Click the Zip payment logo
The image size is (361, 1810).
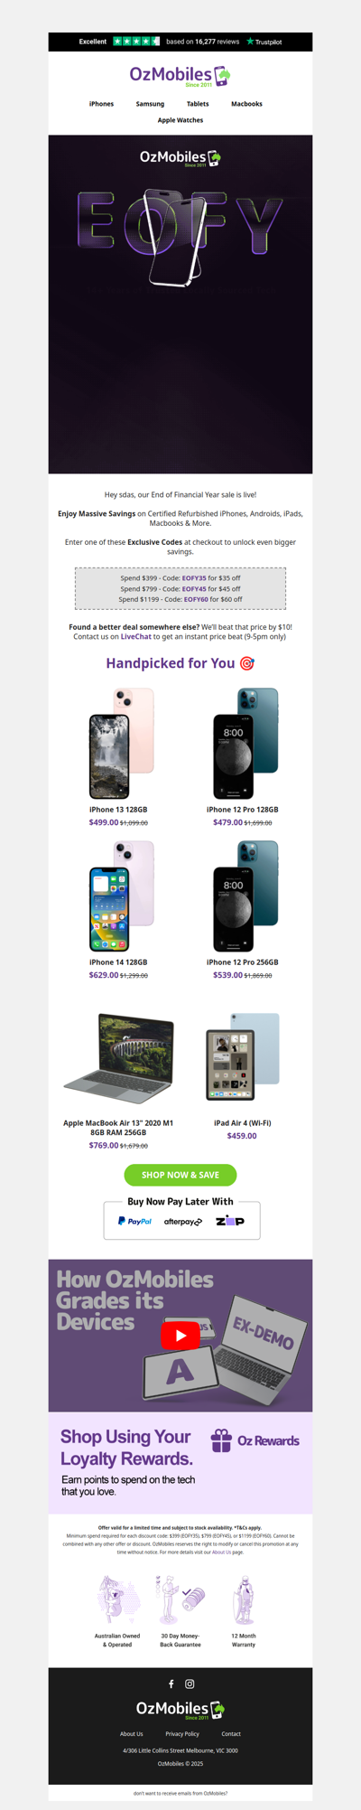[x=229, y=1221]
